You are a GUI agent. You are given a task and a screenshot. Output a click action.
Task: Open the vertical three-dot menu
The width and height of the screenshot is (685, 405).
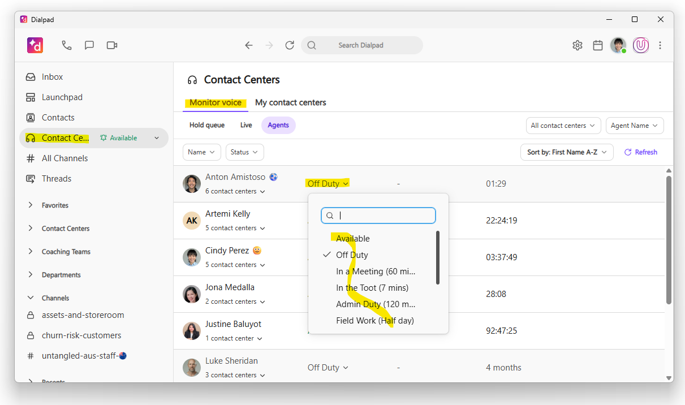[x=660, y=45]
